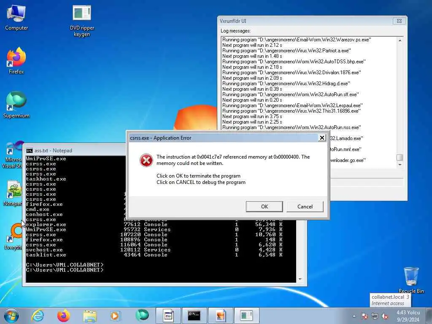Click the 'Log messages:' label
This screenshot has height=324, width=432.
click(x=235, y=31)
